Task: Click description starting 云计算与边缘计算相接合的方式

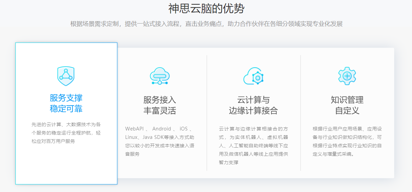Action: point(253,146)
